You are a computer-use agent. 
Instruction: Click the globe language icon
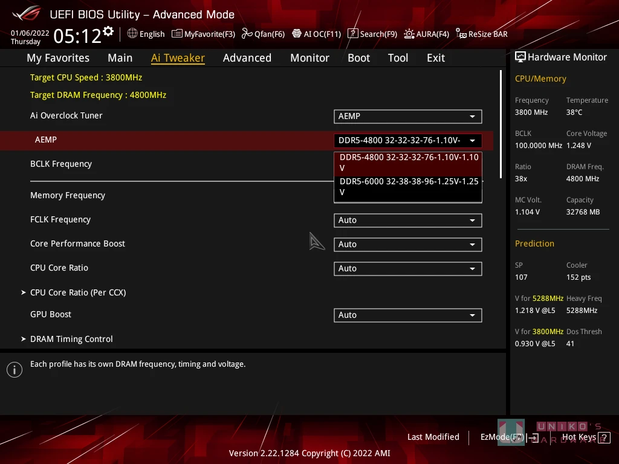pos(132,33)
